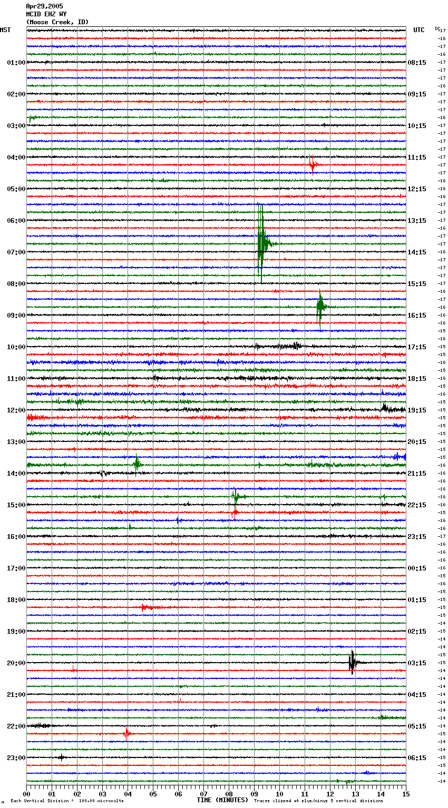This screenshot has height=808, width=448.
Task: Click the station code MCID EHZ WY
Action: (46, 14)
